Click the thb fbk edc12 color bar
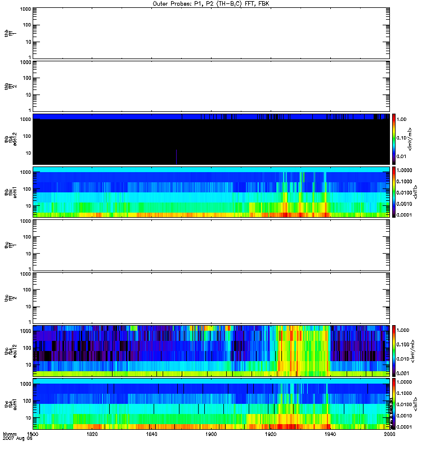The image size is (422, 450). (394, 139)
